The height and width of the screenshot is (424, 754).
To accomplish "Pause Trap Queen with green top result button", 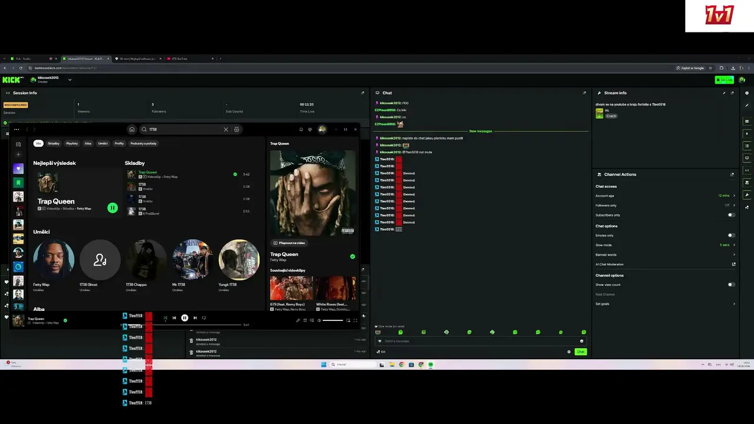I will [113, 207].
